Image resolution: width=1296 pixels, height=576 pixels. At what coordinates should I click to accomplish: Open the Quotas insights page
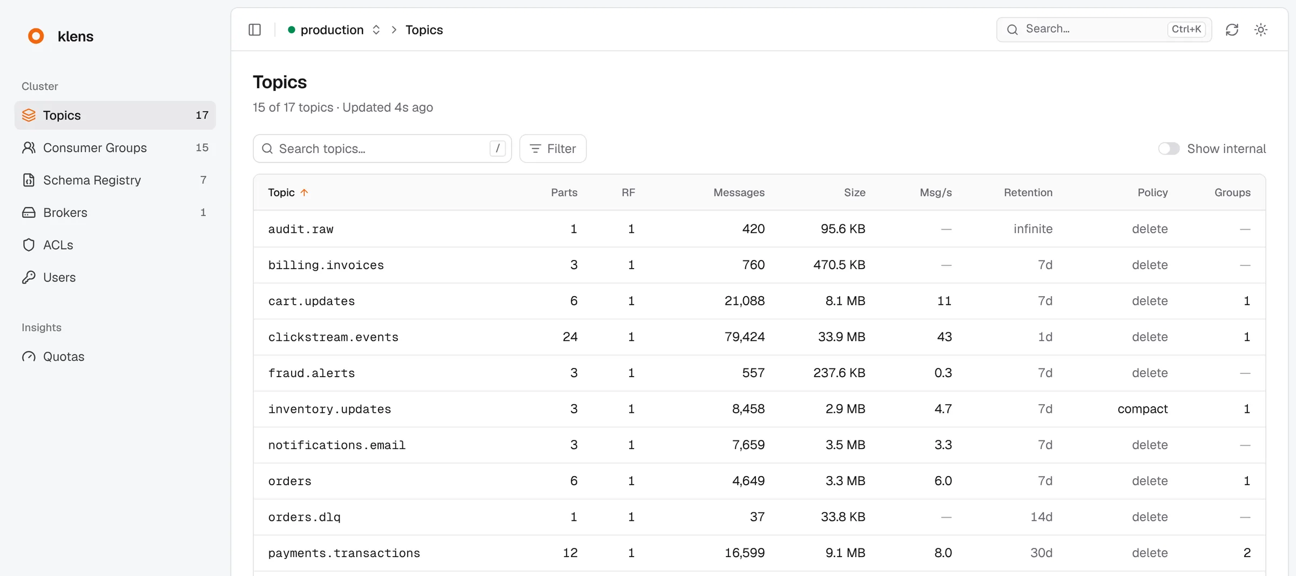(x=115, y=357)
